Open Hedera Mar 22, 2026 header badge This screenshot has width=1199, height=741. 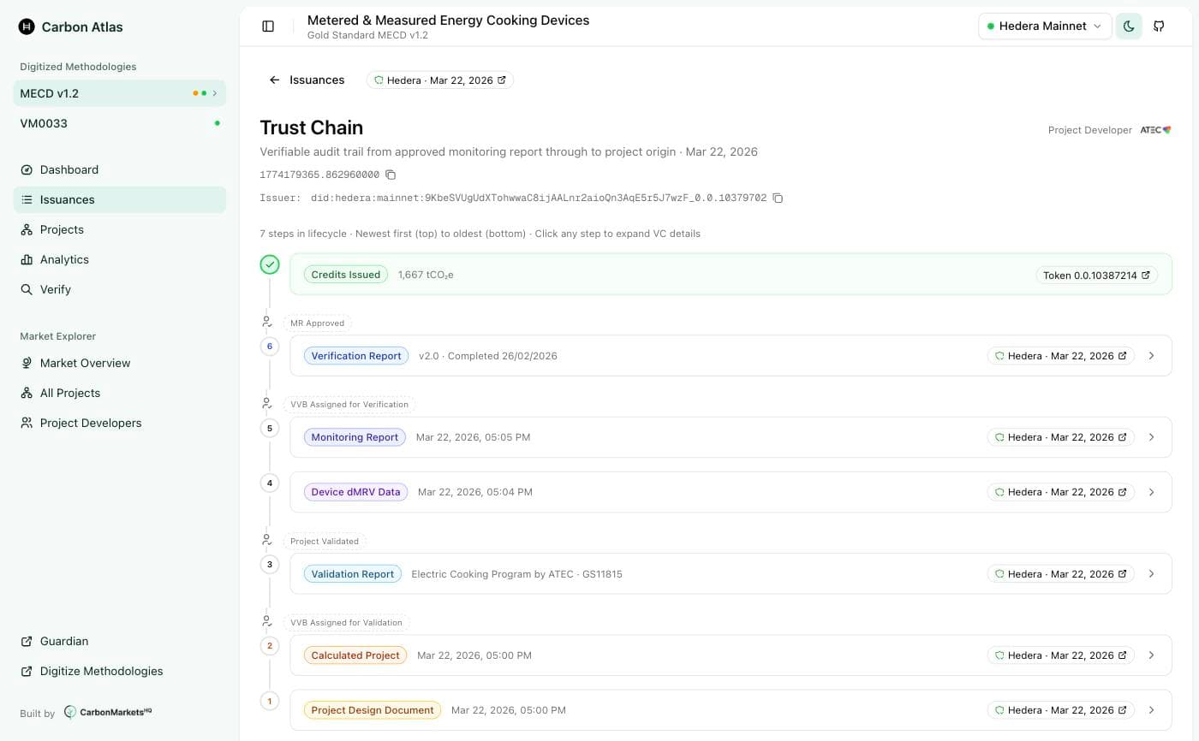[x=440, y=80]
